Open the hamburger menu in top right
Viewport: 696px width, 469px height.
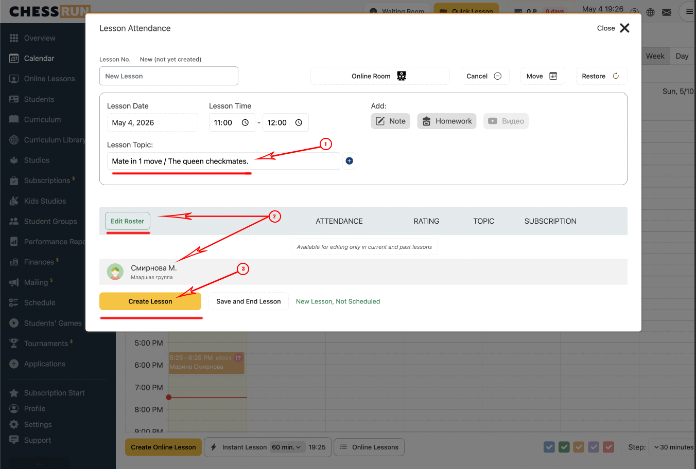pos(689,11)
